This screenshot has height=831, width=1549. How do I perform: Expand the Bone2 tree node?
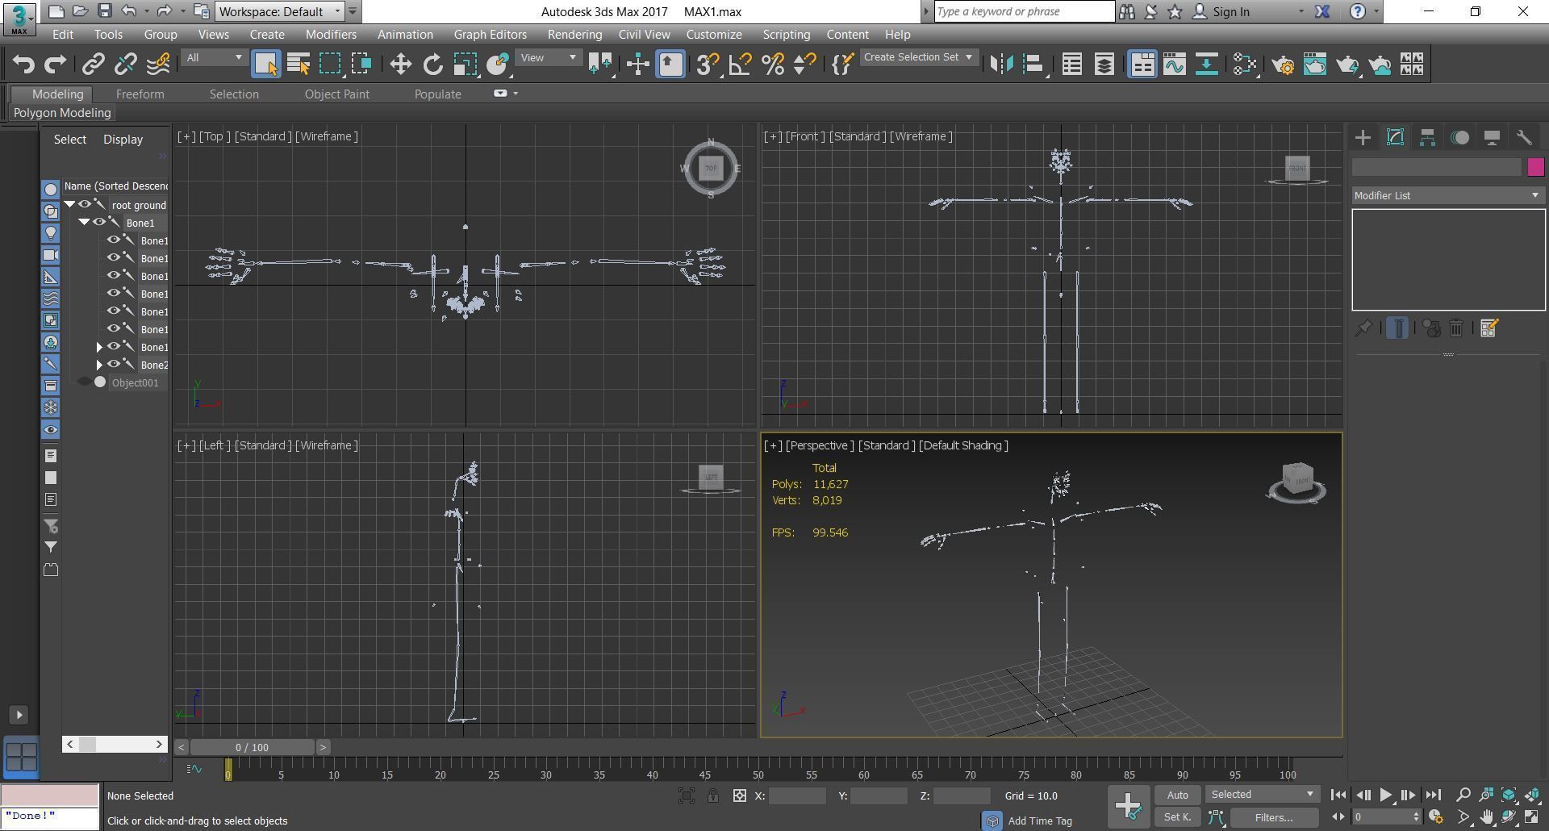[x=99, y=365]
